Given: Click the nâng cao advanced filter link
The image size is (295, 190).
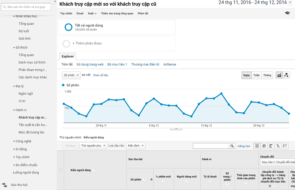Looking at the screenshot, I should (x=244, y=146).
